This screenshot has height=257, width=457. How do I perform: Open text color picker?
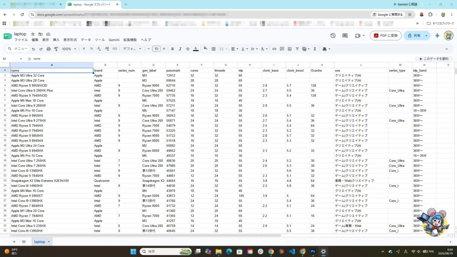pyautogui.click(x=195, y=49)
